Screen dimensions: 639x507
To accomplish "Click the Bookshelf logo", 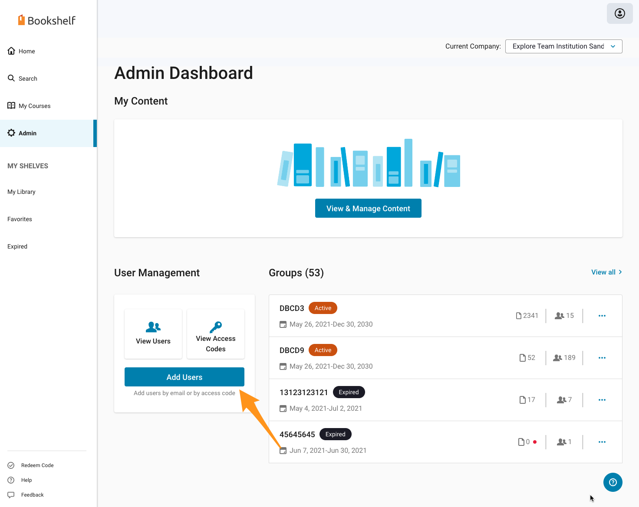I will [47, 20].
